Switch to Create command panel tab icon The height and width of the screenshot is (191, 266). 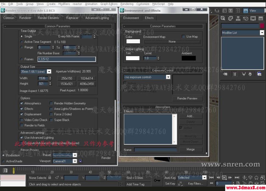tap(223, 18)
